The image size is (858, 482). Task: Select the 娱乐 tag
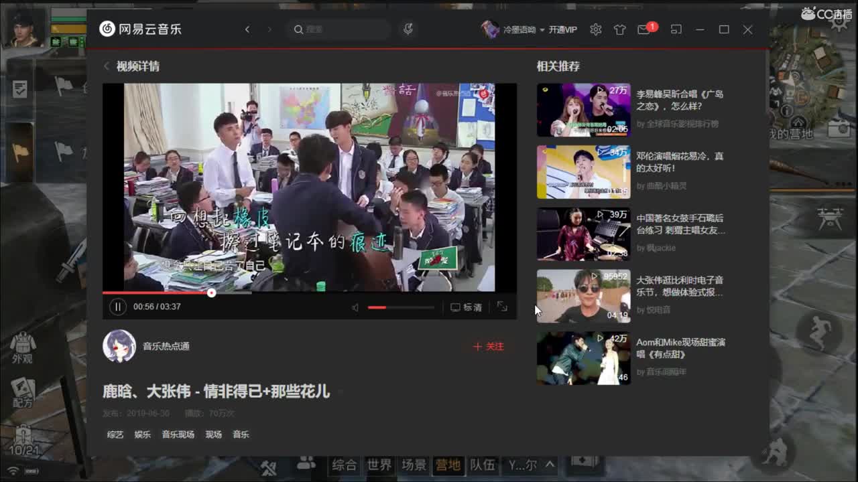tap(142, 434)
